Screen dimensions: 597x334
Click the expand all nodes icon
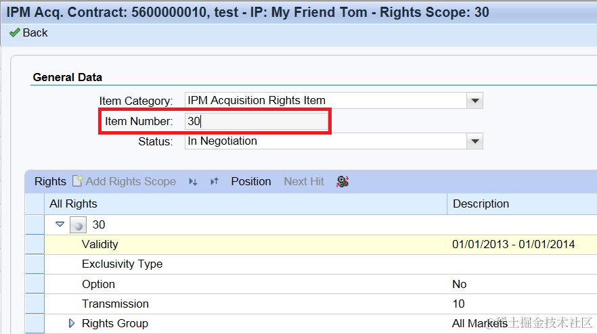pos(193,181)
